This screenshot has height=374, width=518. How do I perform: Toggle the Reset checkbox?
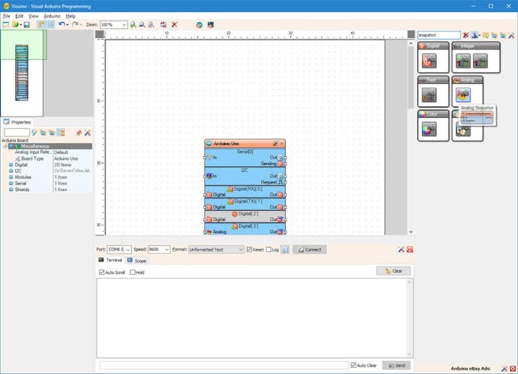[x=249, y=249]
